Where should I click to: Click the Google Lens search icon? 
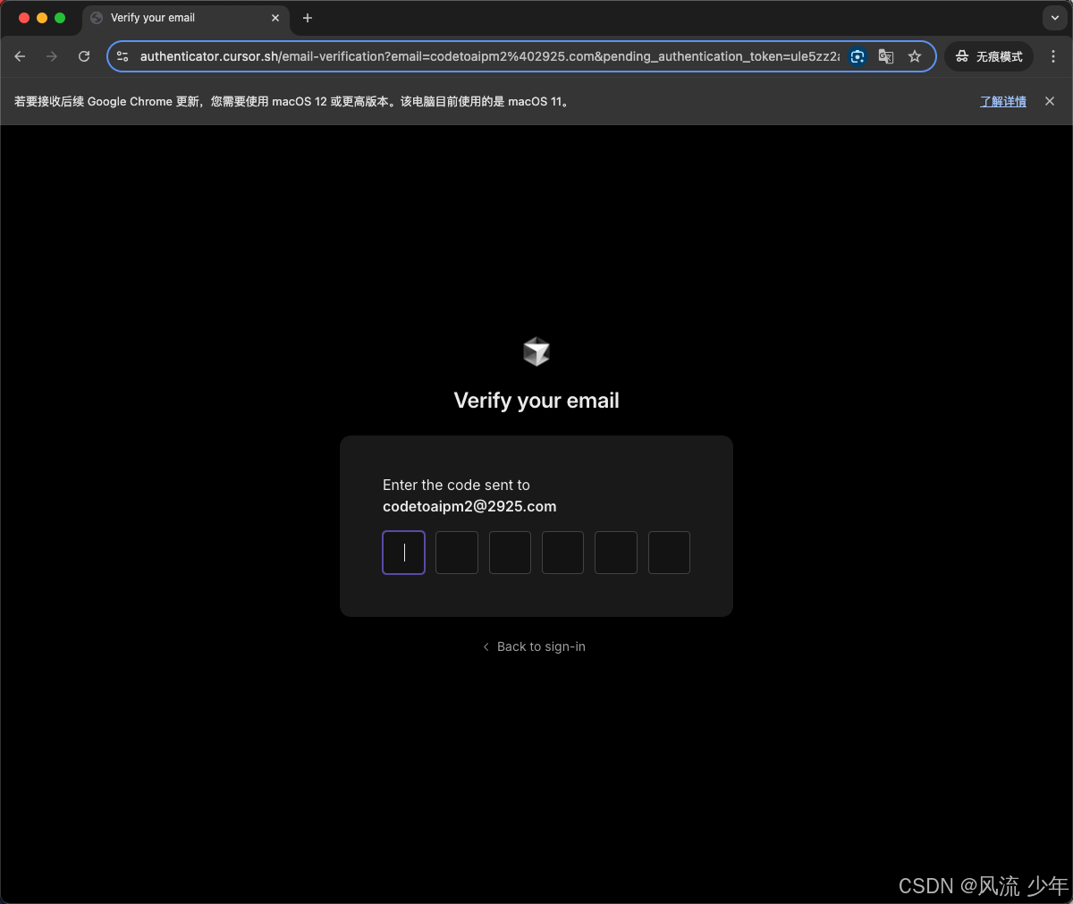858,56
